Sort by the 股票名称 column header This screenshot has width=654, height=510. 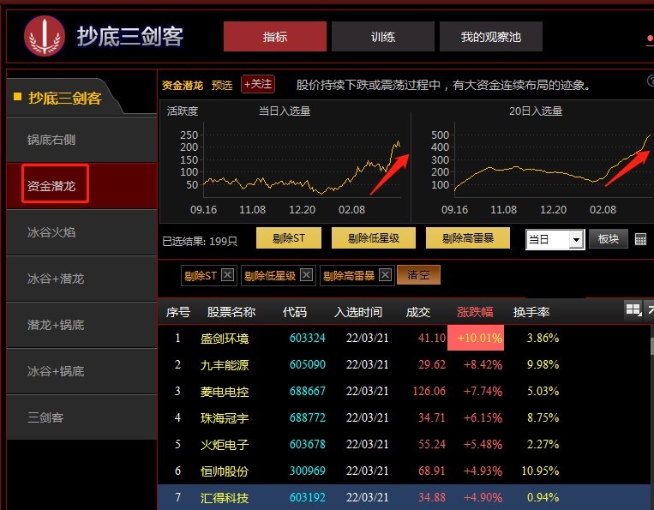pyautogui.click(x=231, y=312)
